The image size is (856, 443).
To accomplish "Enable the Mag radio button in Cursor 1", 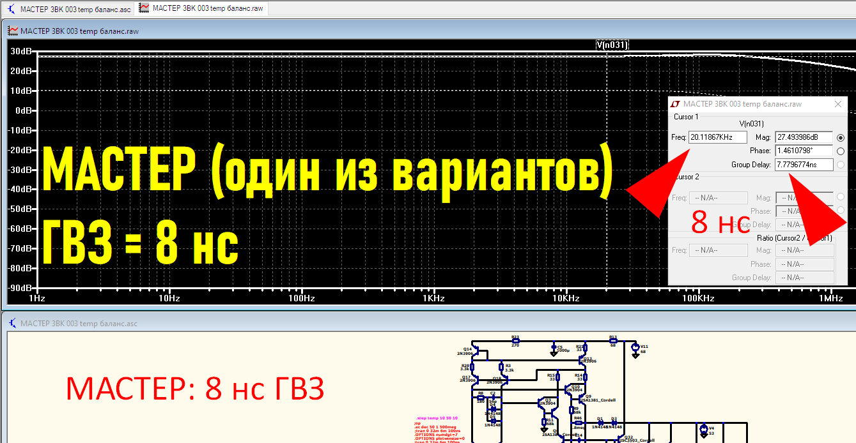I will click(841, 137).
